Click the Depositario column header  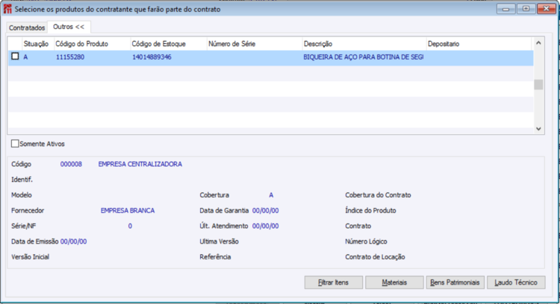coord(479,44)
